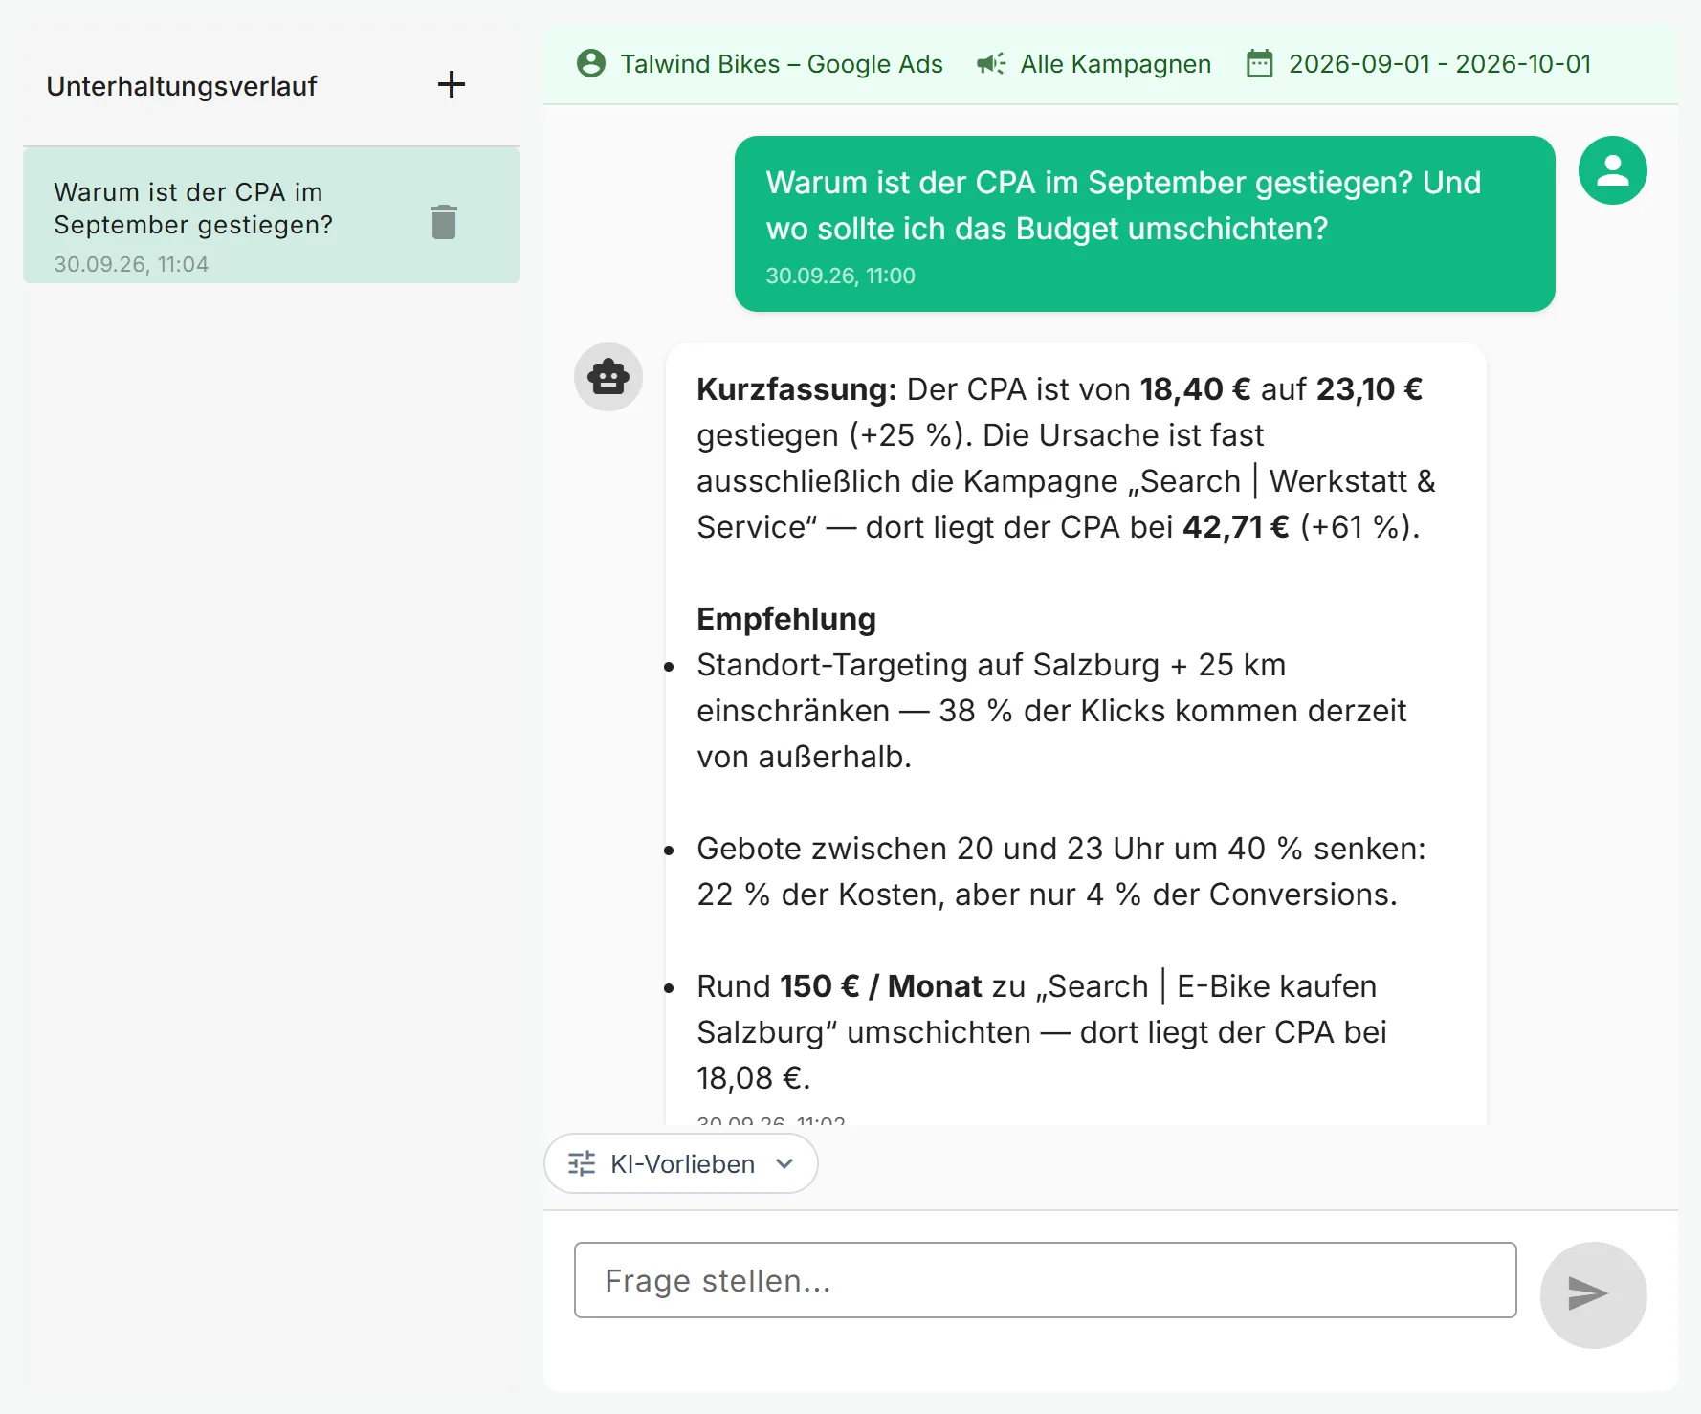Click timestamp 30.09.26, 11:00 in user message
This screenshot has height=1414, width=1701.
click(840, 276)
